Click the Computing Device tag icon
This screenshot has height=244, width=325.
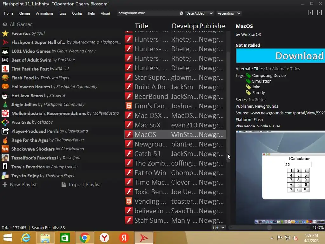pos(248,75)
